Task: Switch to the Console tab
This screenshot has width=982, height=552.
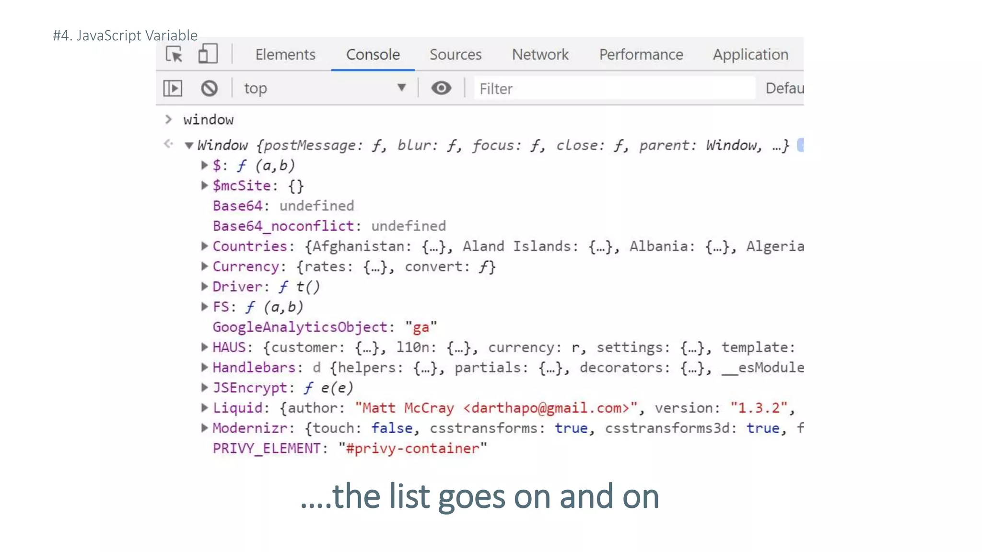Action: (373, 55)
